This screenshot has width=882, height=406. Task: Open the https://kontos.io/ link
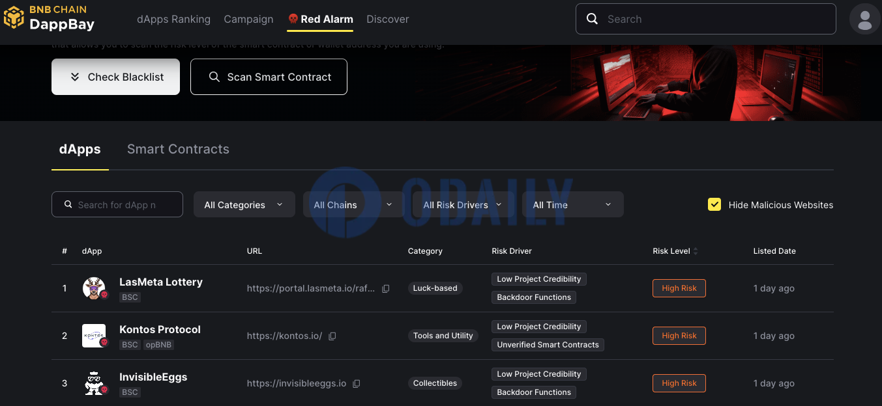[284, 336]
